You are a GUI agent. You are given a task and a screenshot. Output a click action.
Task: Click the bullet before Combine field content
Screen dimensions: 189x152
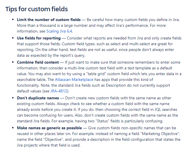tap(13, 62)
